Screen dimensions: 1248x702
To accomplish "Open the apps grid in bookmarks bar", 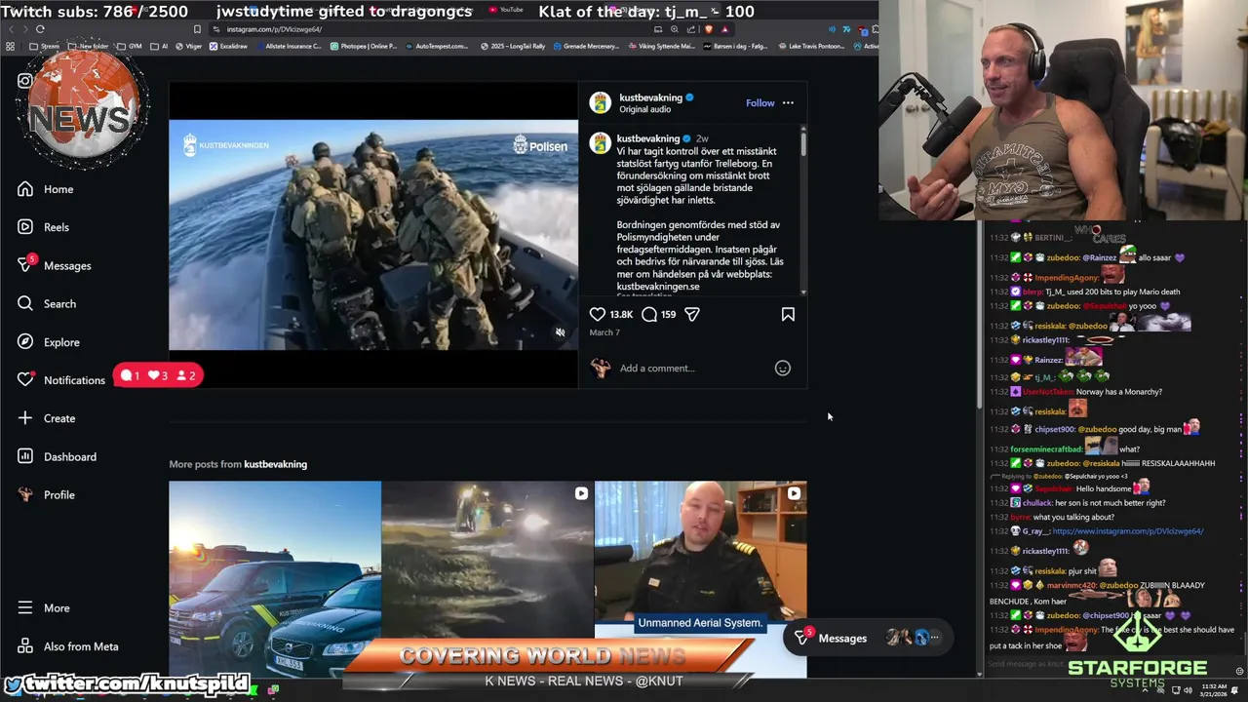I will point(11,46).
